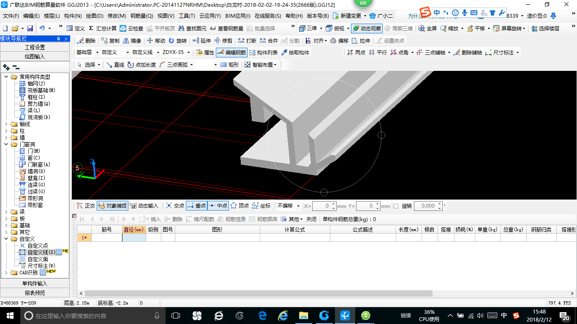Toggle 交点 intersection snap

coord(175,205)
